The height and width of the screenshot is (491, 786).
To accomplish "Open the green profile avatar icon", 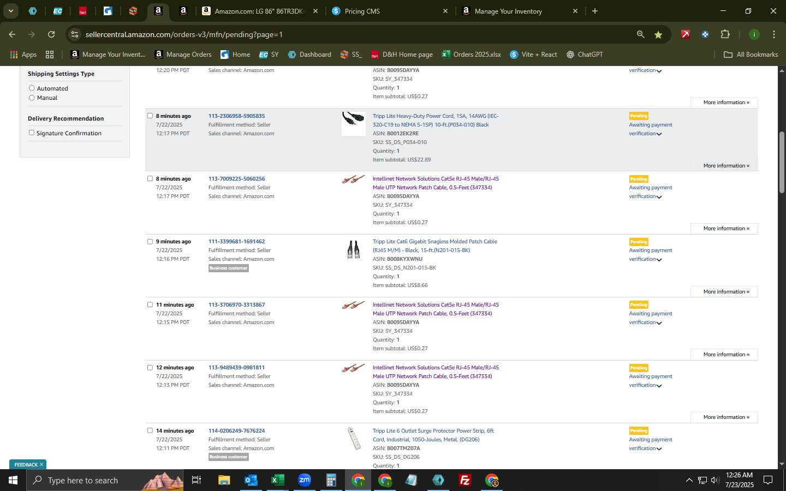I will click(754, 34).
